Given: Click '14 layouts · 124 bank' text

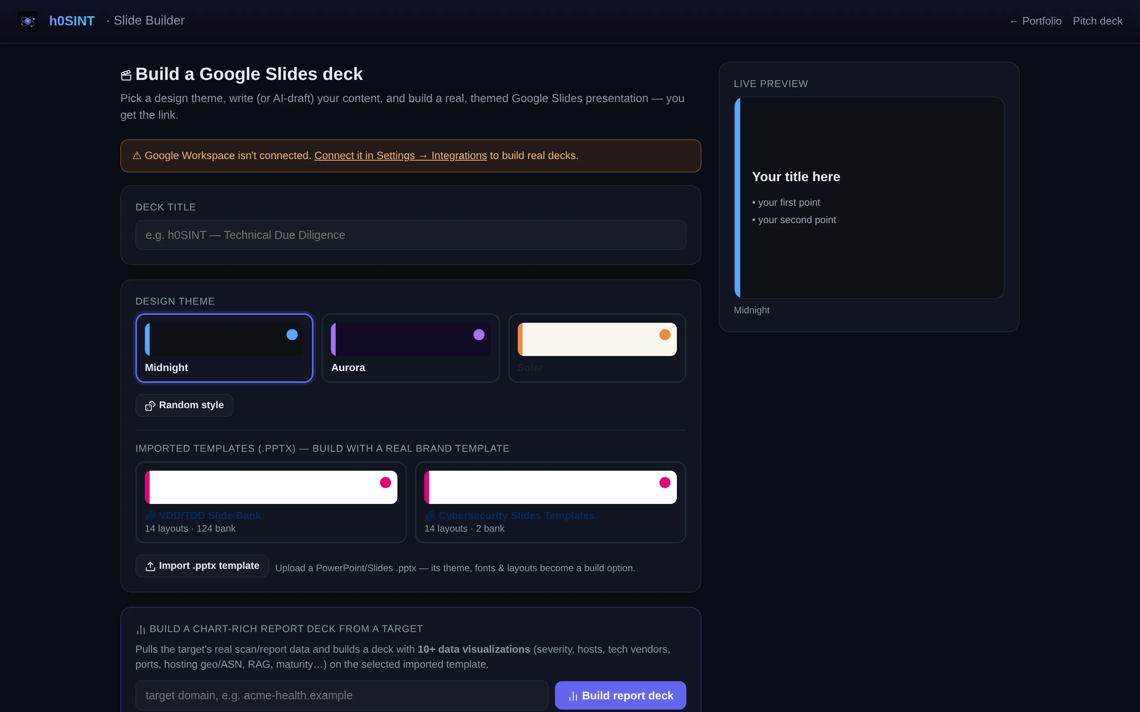Looking at the screenshot, I should (190, 529).
